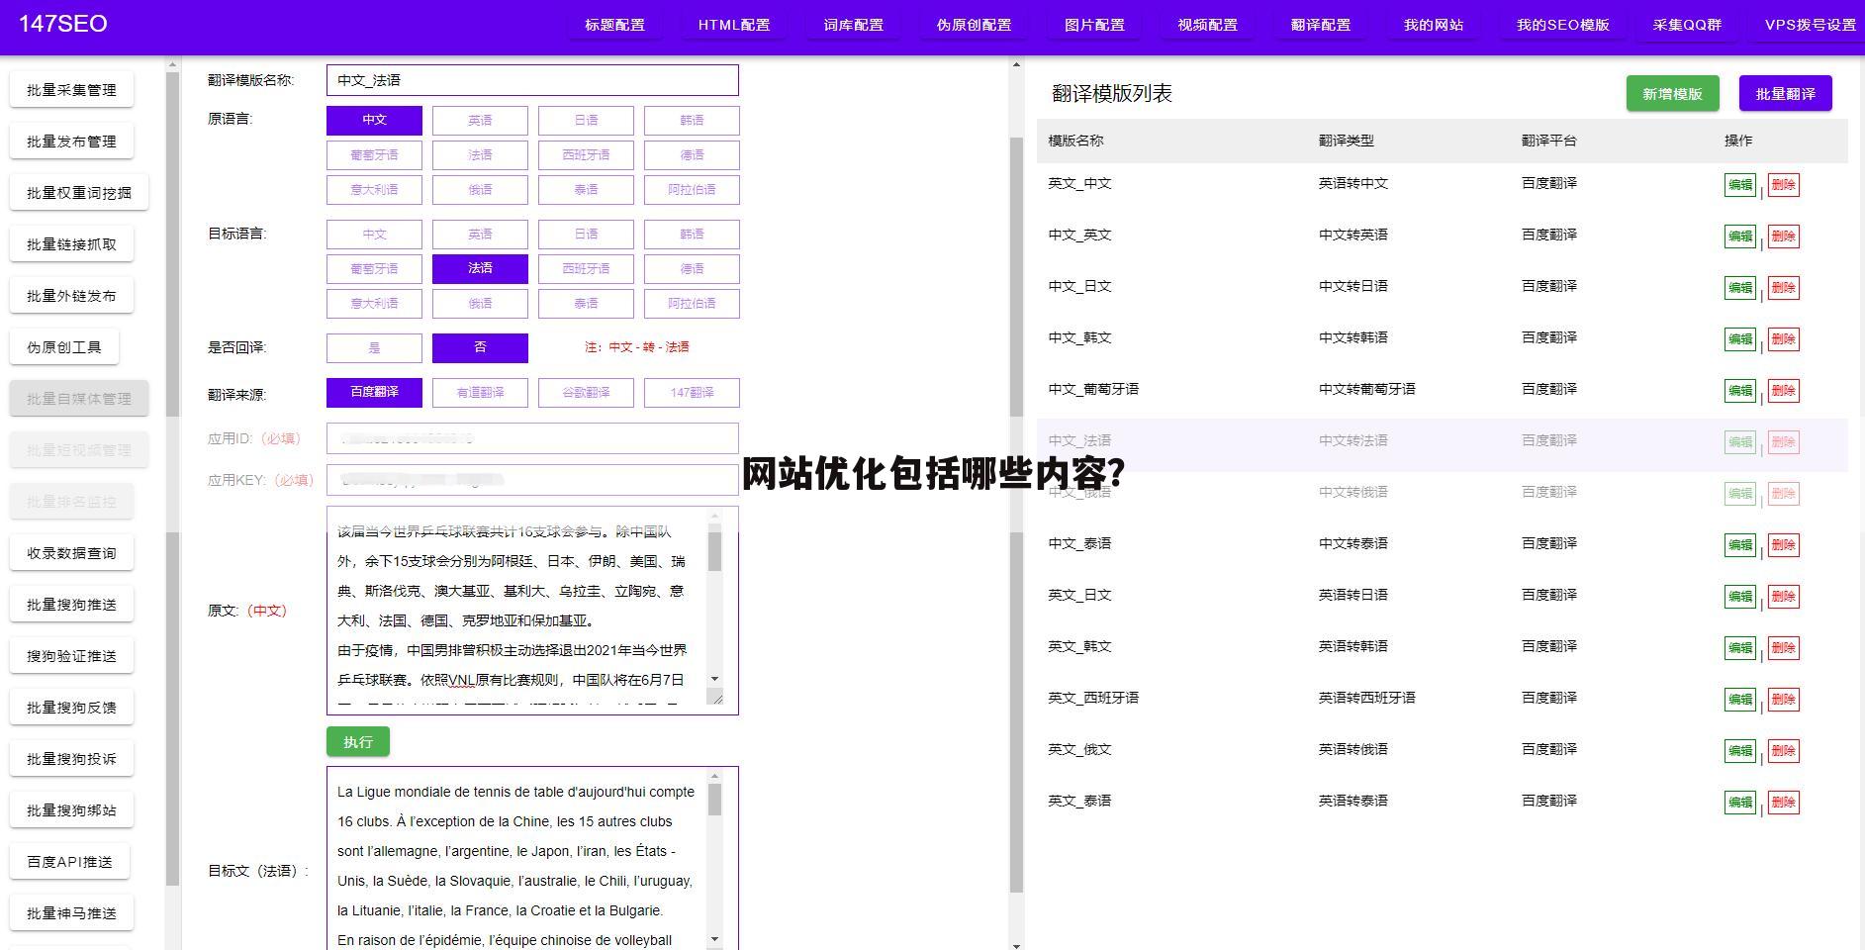The height and width of the screenshot is (950, 1865).
Task: Click the green 执行 button
Action: [x=358, y=741]
